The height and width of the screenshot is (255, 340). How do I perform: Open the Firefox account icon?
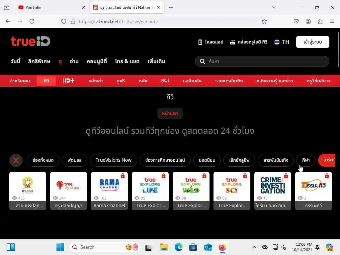pos(308,21)
